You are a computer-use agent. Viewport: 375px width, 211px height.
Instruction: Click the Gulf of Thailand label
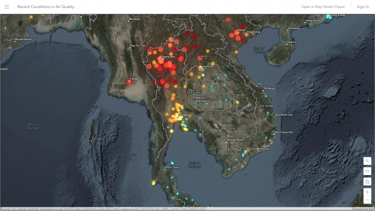coord(194,164)
